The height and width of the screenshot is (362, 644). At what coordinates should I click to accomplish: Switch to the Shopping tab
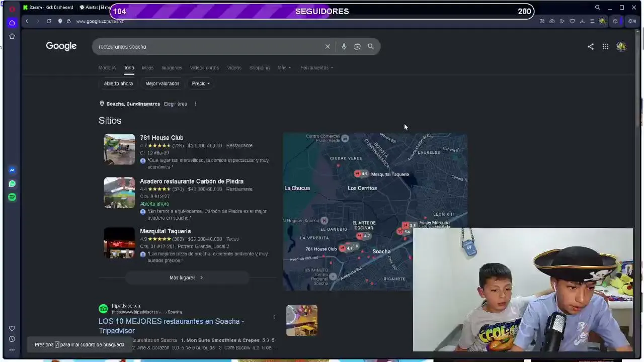260,68
